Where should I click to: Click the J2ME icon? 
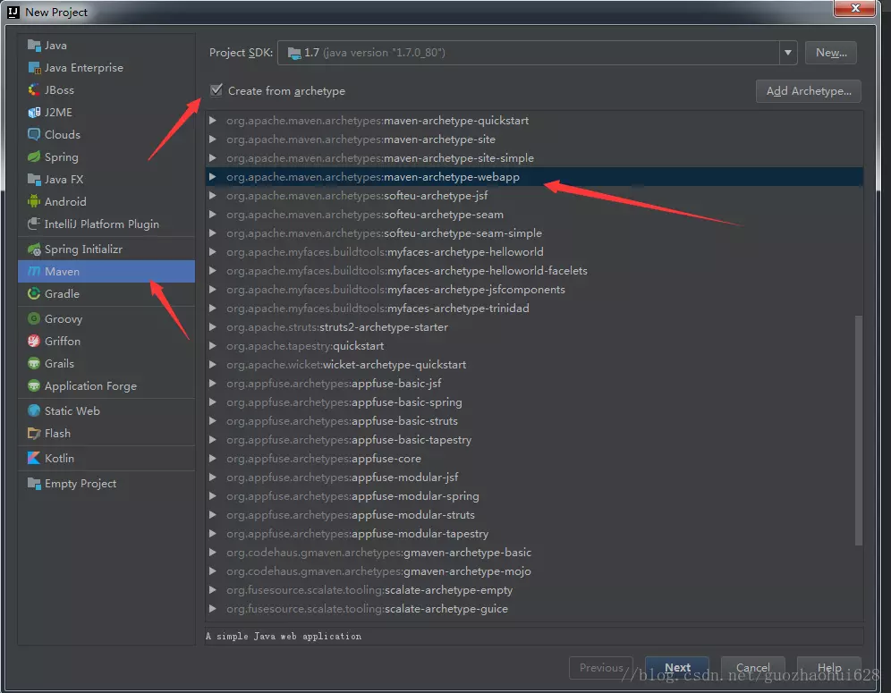34,113
